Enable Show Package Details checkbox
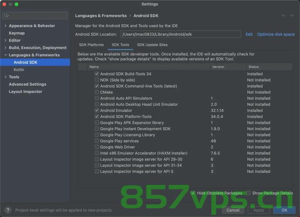The width and height of the screenshot is (300, 217). coord(248,193)
